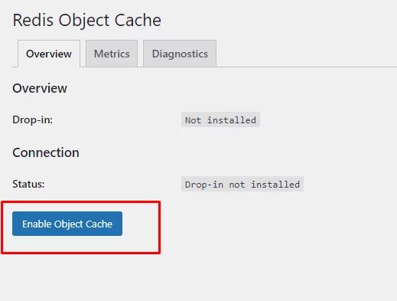Click the Status: label
The height and width of the screenshot is (301, 397).
pos(28,184)
